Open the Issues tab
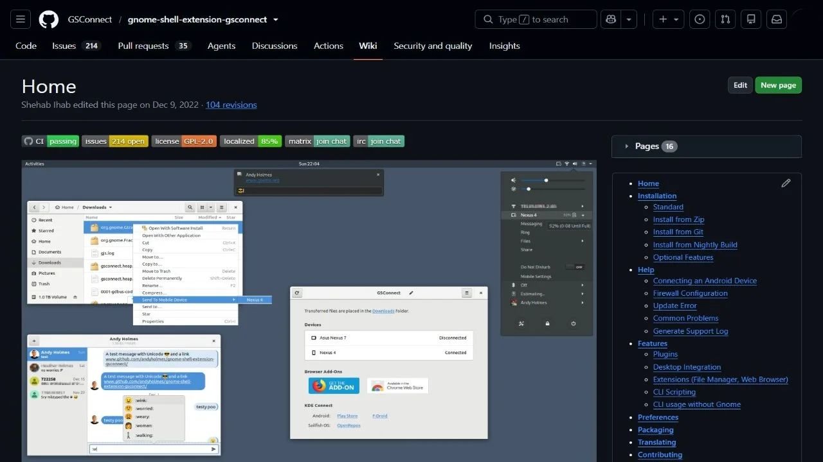The height and width of the screenshot is (462, 823). 77,46
